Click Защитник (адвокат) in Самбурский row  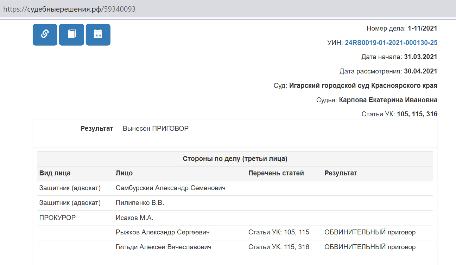[70, 188]
